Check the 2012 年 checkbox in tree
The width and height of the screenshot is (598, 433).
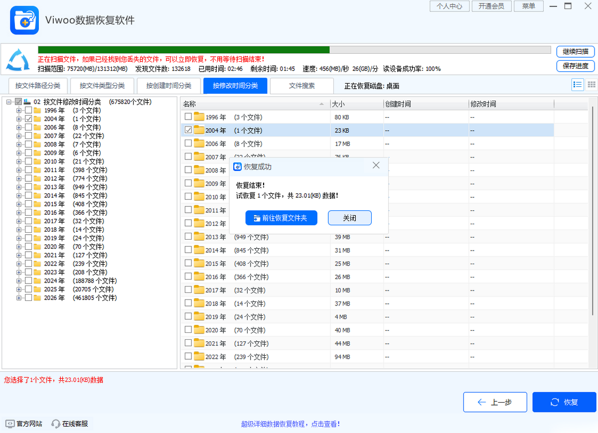pos(28,178)
